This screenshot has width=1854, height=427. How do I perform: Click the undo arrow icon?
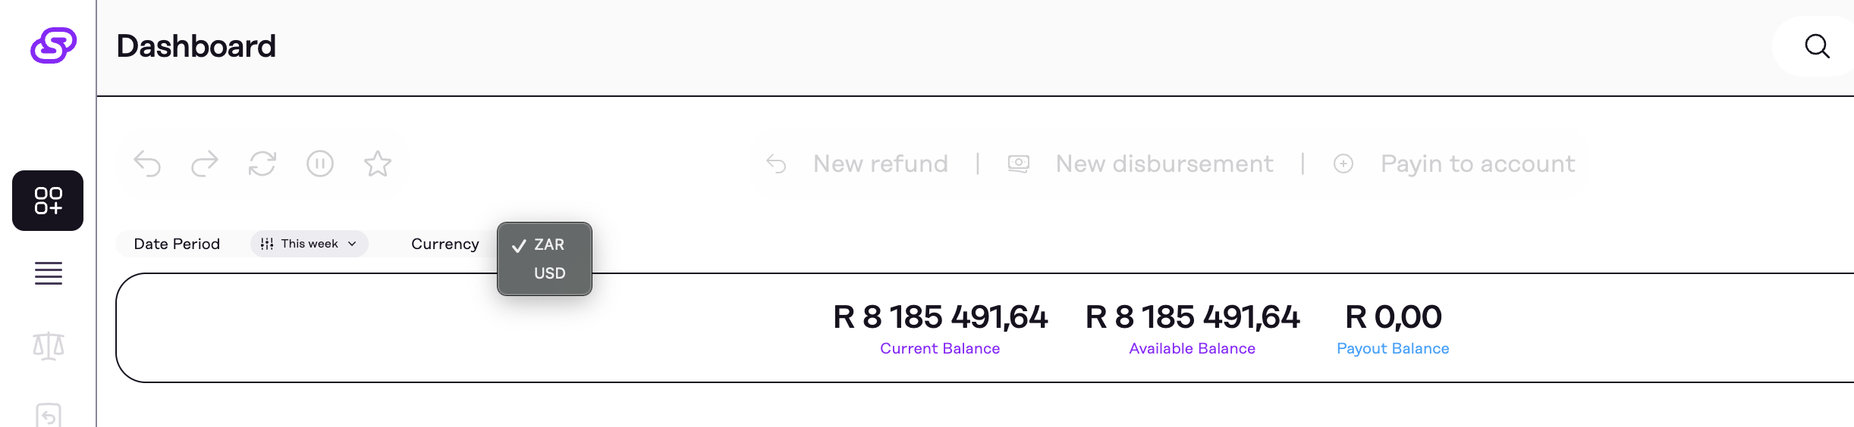[147, 164]
